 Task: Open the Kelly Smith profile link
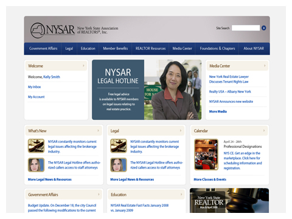coord(52,77)
